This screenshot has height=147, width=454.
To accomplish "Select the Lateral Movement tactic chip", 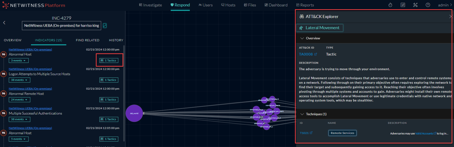I will tap(320, 28).
